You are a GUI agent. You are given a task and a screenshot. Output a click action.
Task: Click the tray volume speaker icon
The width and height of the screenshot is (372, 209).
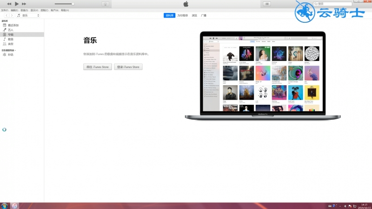pos(345,206)
